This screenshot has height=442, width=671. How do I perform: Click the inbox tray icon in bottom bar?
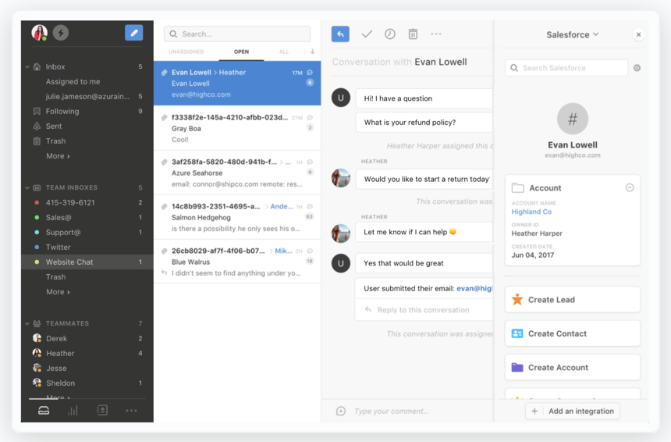click(44, 410)
